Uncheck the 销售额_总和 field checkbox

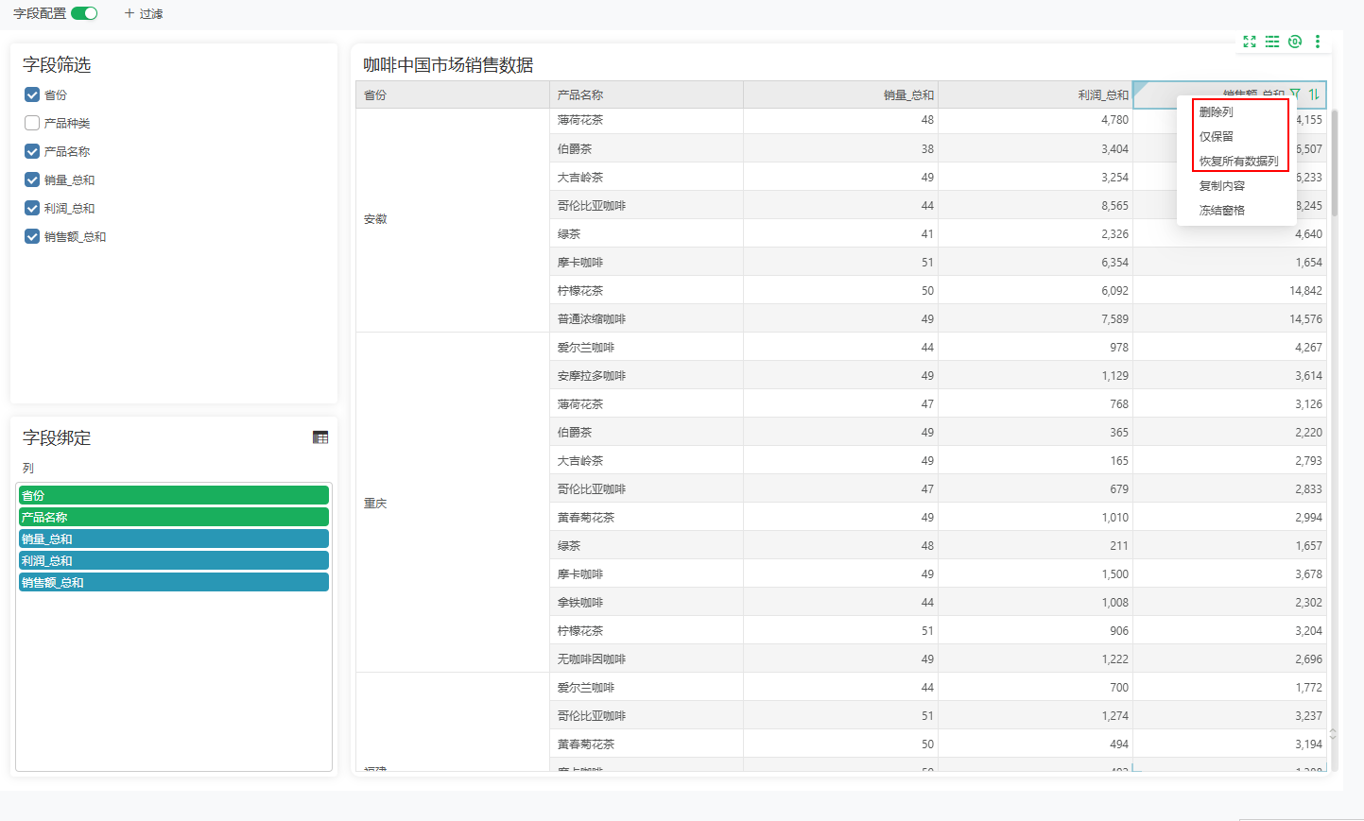pos(32,236)
